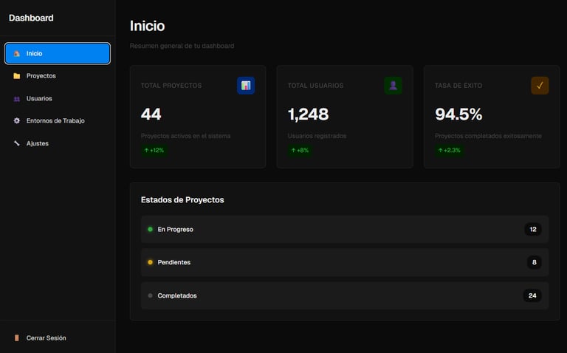Click the 24 count badge for Completados
The width and height of the screenshot is (567, 353).
coord(532,295)
